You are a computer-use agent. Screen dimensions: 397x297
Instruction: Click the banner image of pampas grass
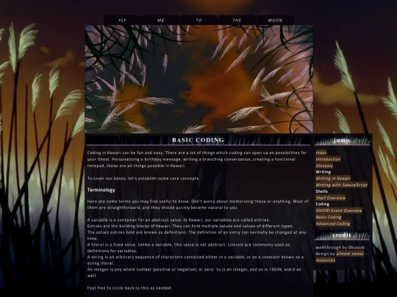pos(198,79)
